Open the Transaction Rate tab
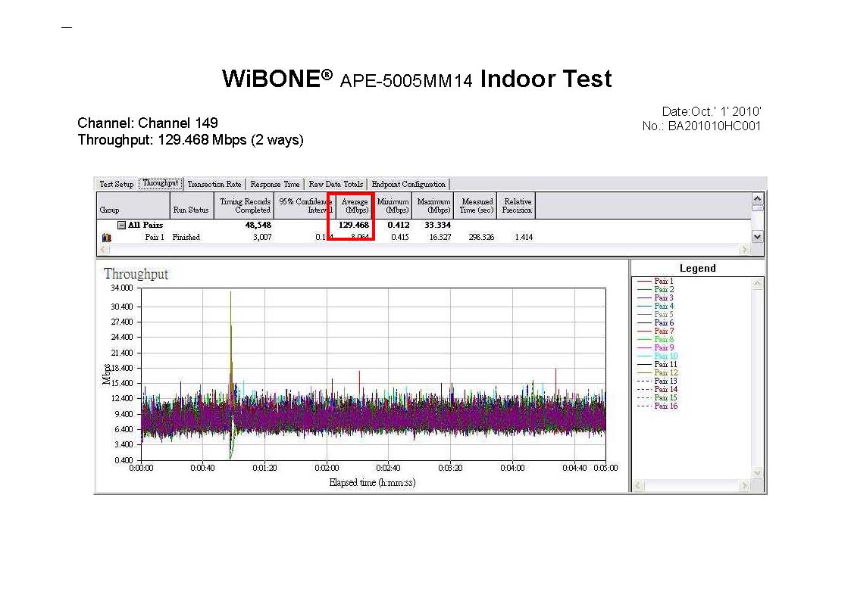 214,184
